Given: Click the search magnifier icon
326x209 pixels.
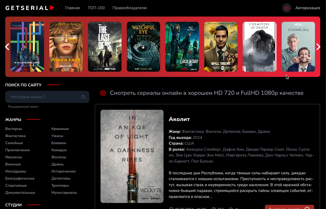Looking at the screenshot, I should point(83,97).
